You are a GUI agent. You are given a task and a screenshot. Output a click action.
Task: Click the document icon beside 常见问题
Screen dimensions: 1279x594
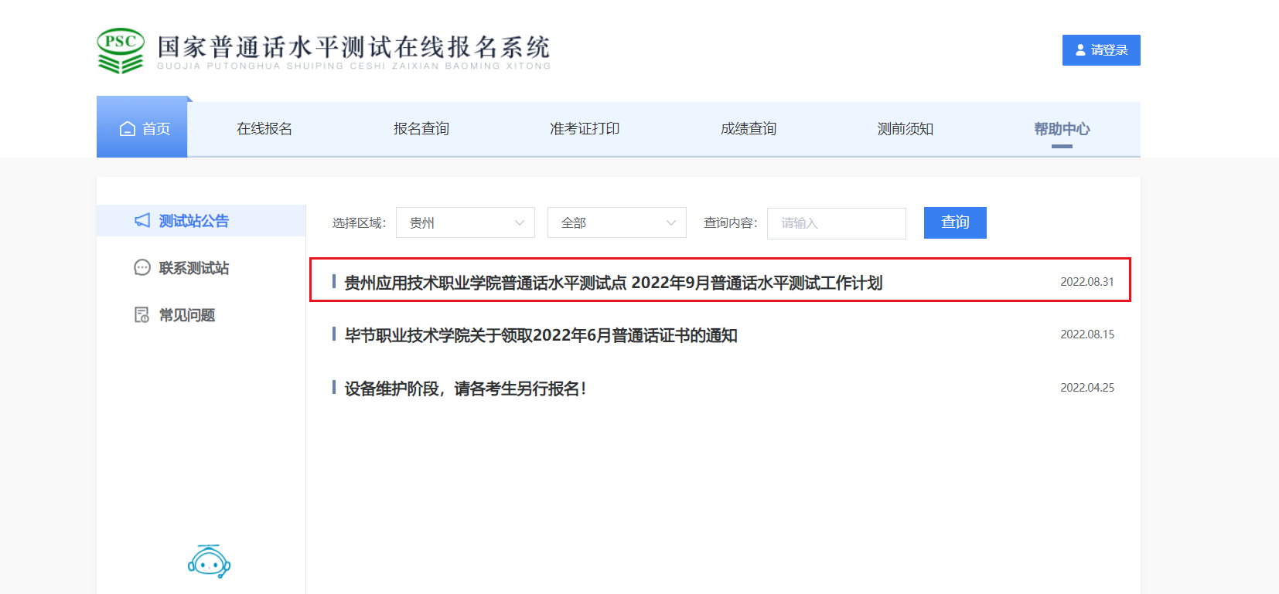click(x=142, y=315)
